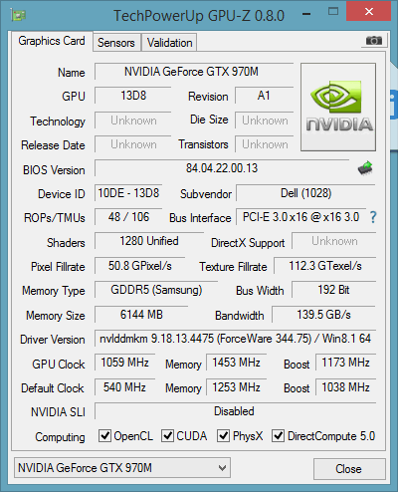This screenshot has height=492, width=398.
Task: Click the Close button
Action: pyautogui.click(x=349, y=469)
